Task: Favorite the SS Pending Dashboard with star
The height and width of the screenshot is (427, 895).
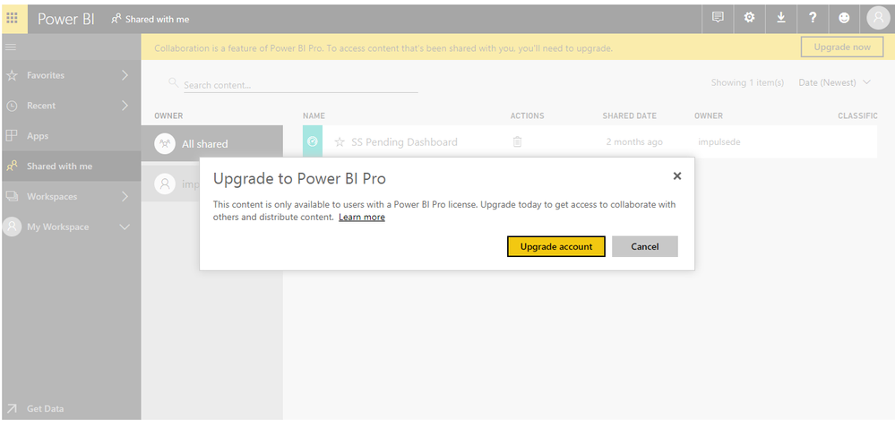Action: click(340, 142)
